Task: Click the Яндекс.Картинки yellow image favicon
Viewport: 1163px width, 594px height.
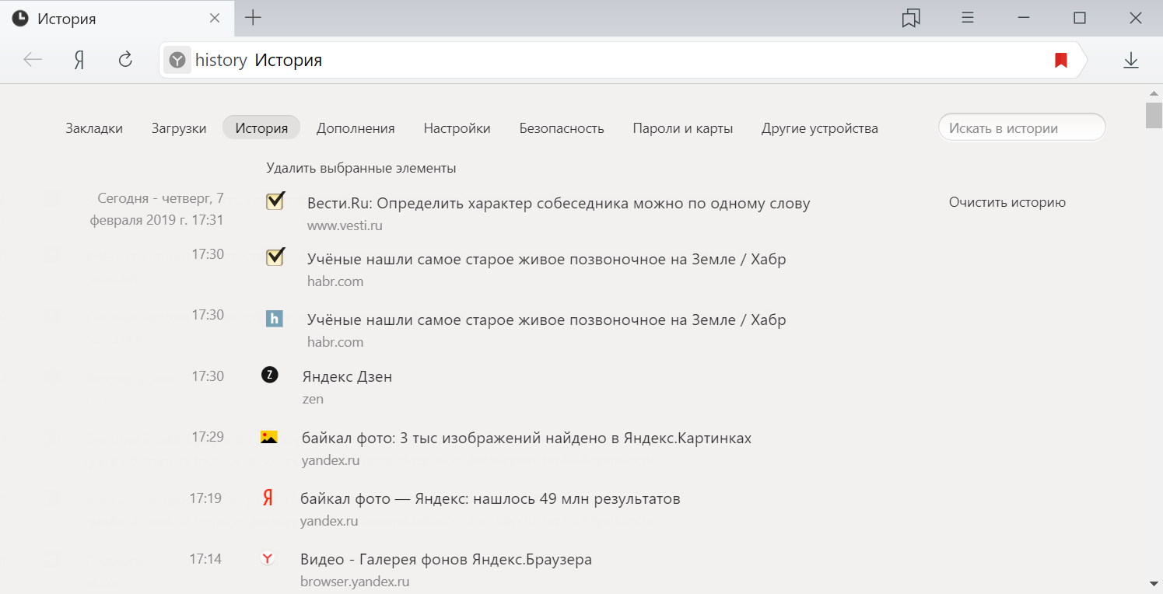Action: coord(269,437)
